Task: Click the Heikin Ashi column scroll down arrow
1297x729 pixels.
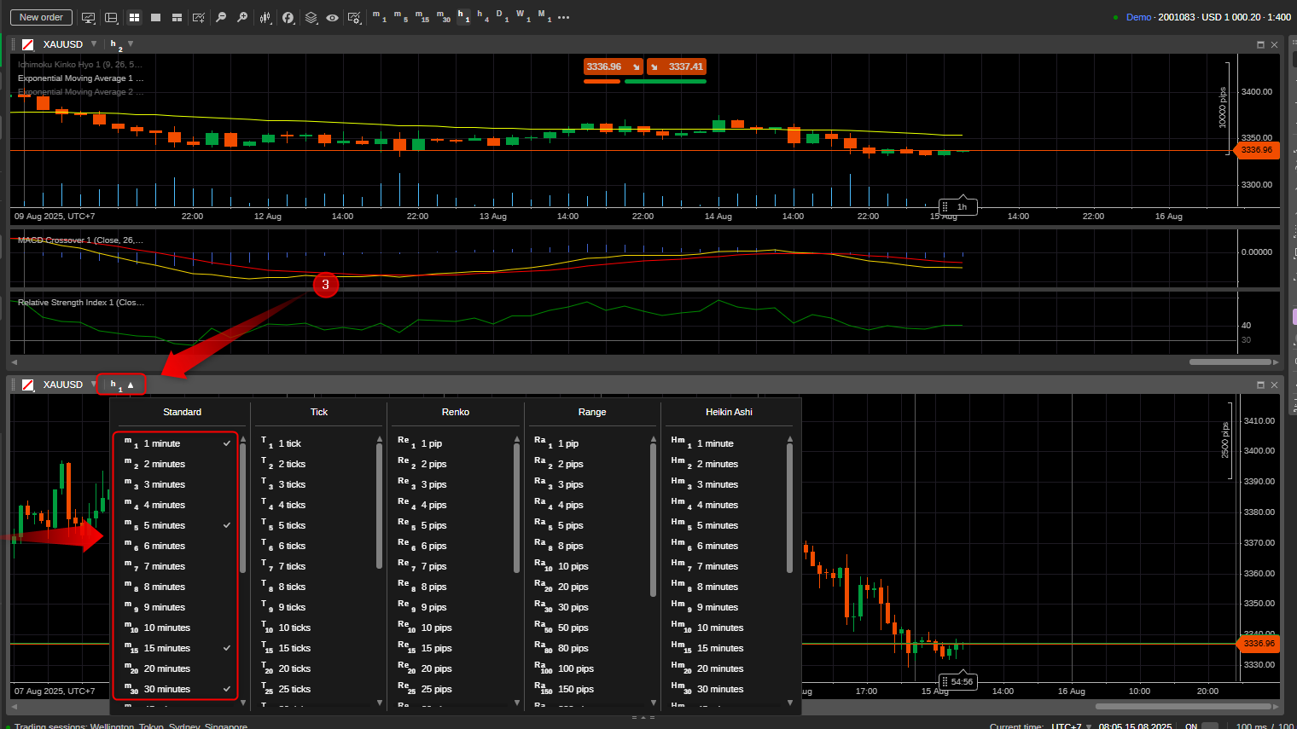Action: (790, 703)
